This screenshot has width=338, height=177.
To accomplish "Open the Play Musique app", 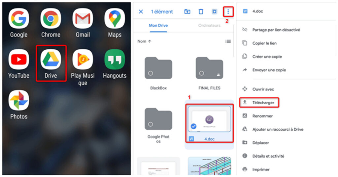I will point(83,59).
